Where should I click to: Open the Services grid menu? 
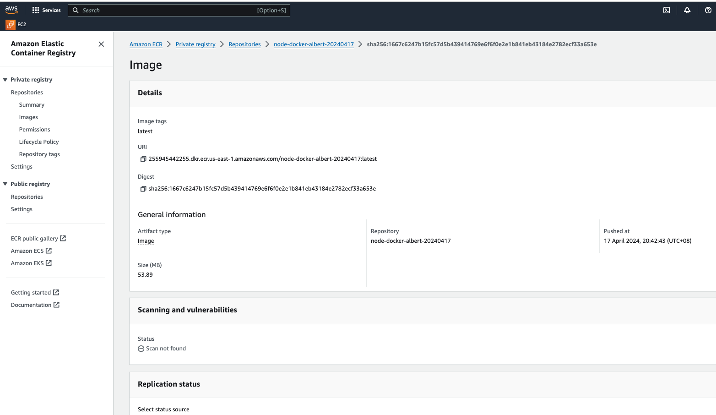click(x=36, y=10)
